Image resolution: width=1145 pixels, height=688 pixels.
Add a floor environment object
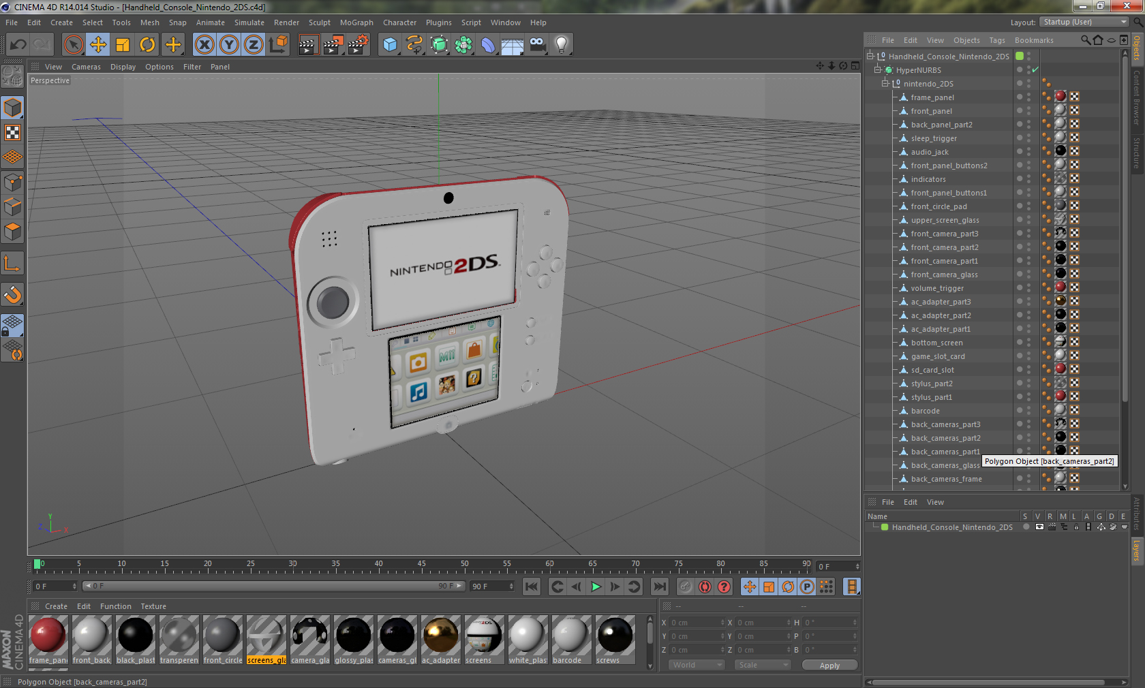[513, 45]
